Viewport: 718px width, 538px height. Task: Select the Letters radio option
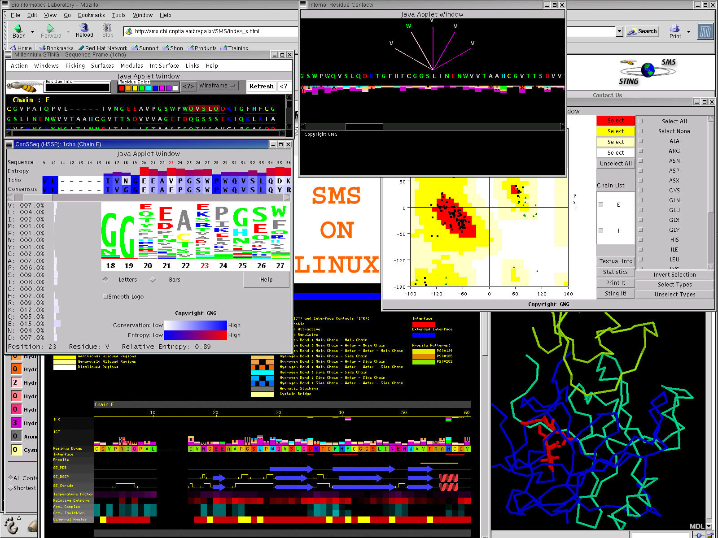[106, 279]
